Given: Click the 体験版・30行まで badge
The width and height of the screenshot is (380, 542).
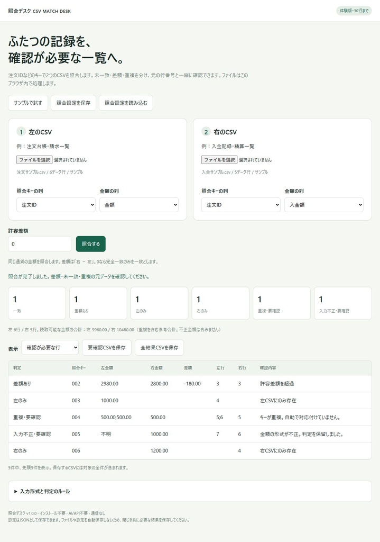Looking at the screenshot, I should click(354, 11).
